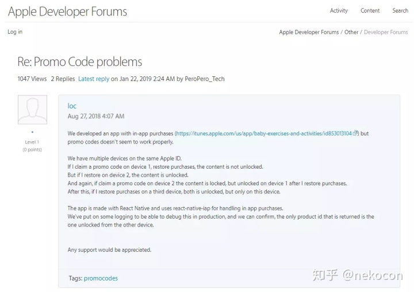414x292 pixels.
Task: Open the Search menu item
Action: [400, 10]
